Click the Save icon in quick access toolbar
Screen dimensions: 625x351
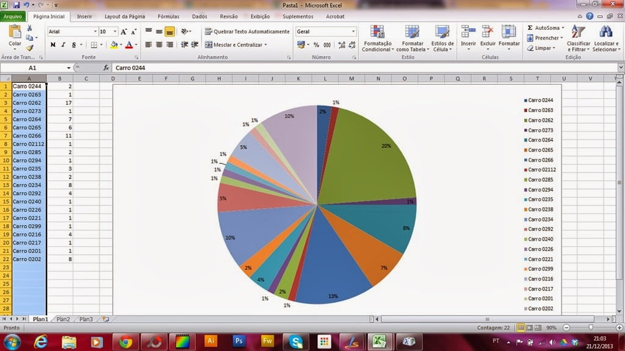point(16,5)
